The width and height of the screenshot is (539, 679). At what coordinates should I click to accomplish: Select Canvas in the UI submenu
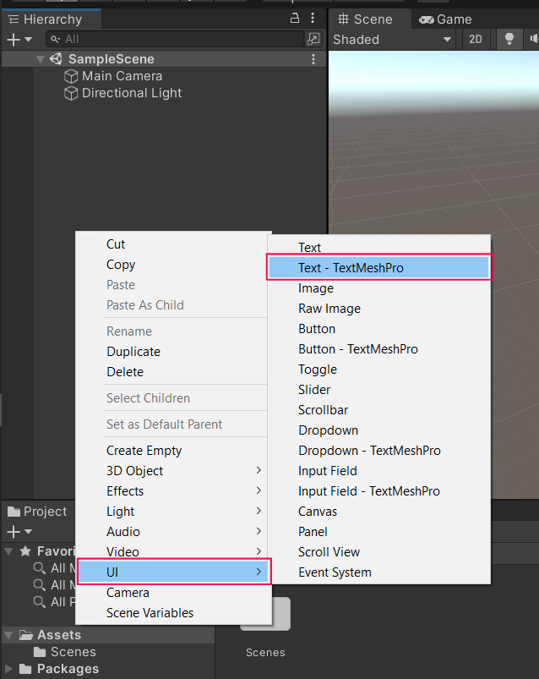click(x=379, y=512)
